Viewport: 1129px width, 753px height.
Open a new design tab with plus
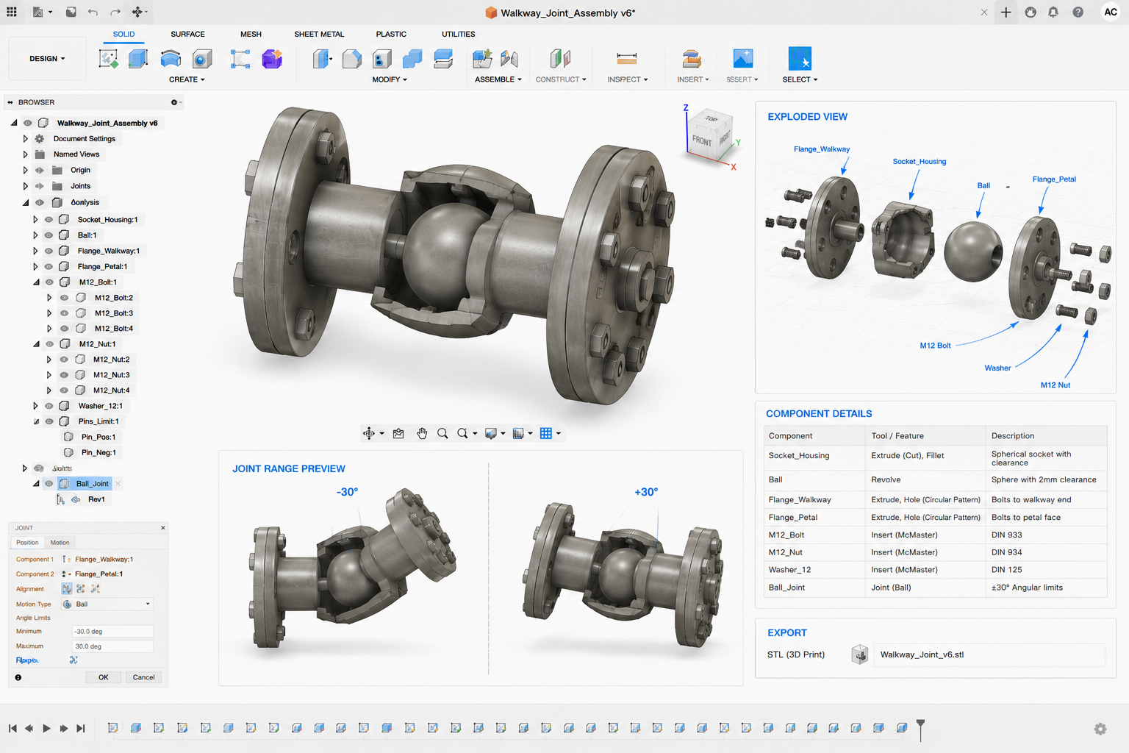tap(1006, 12)
